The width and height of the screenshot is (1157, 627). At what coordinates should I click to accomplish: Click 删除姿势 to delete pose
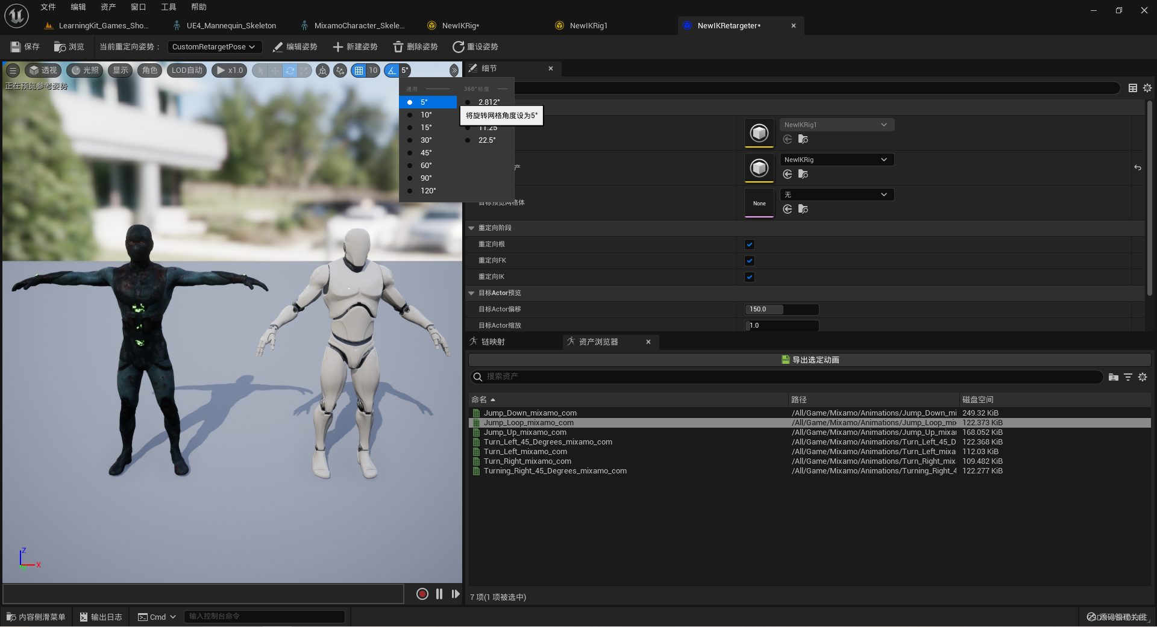tap(416, 47)
